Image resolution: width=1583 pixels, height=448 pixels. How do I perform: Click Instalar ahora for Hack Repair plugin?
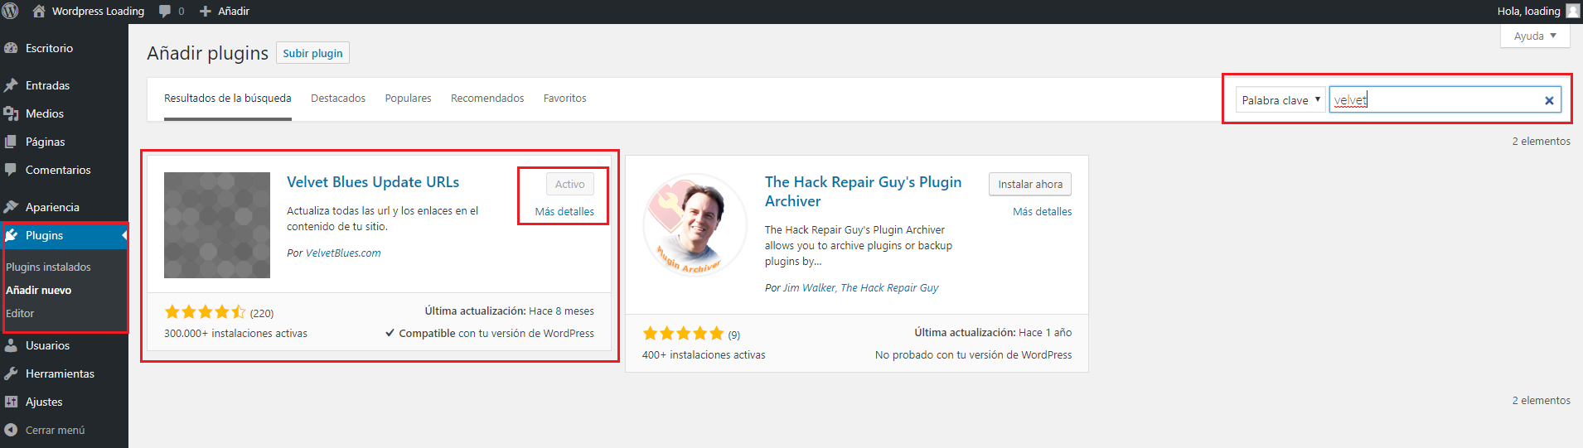pos(1030,184)
